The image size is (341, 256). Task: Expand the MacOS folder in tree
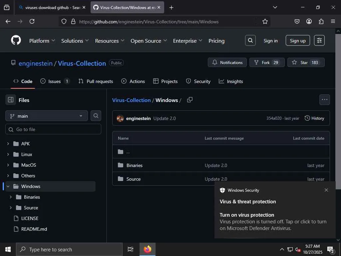[x=8, y=165]
